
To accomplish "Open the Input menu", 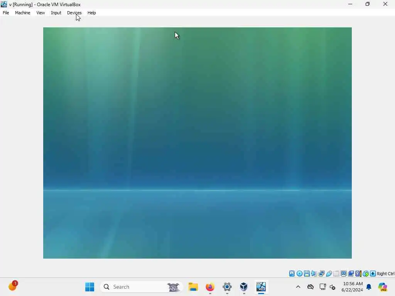I will pyautogui.click(x=56, y=13).
